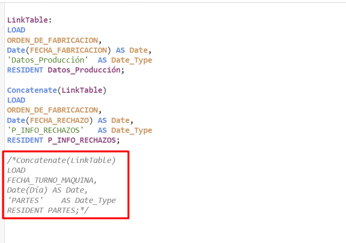Click the 'PARTES' string in the comment
The image size is (346, 243).
click(25, 200)
